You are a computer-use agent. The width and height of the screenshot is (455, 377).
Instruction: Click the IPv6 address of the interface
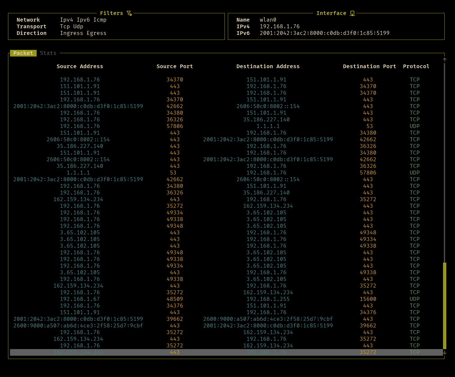coord(325,33)
